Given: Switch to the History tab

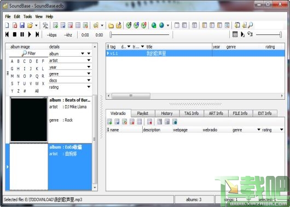Looking at the screenshot, I should click(167, 113).
